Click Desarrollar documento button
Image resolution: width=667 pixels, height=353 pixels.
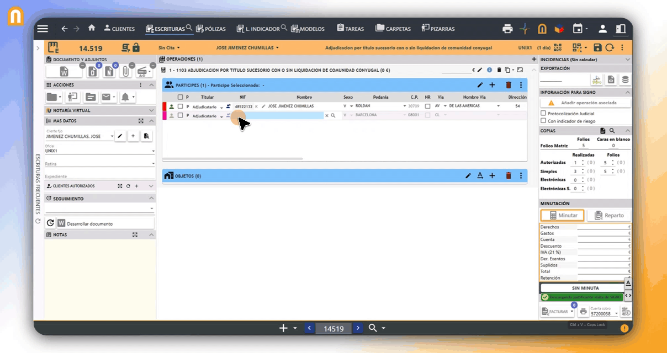(x=90, y=223)
